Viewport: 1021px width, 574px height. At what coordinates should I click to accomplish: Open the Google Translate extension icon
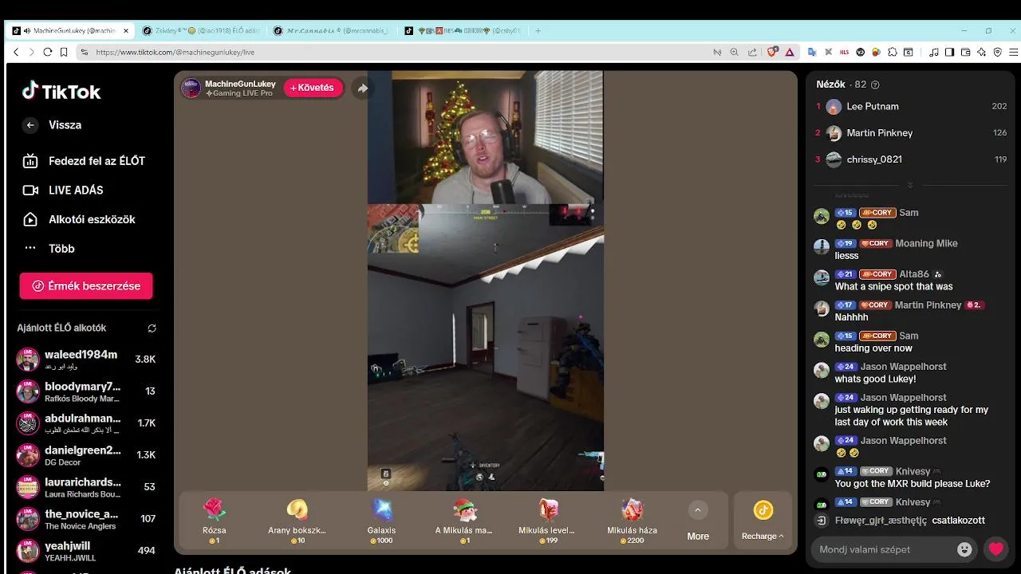(x=812, y=52)
